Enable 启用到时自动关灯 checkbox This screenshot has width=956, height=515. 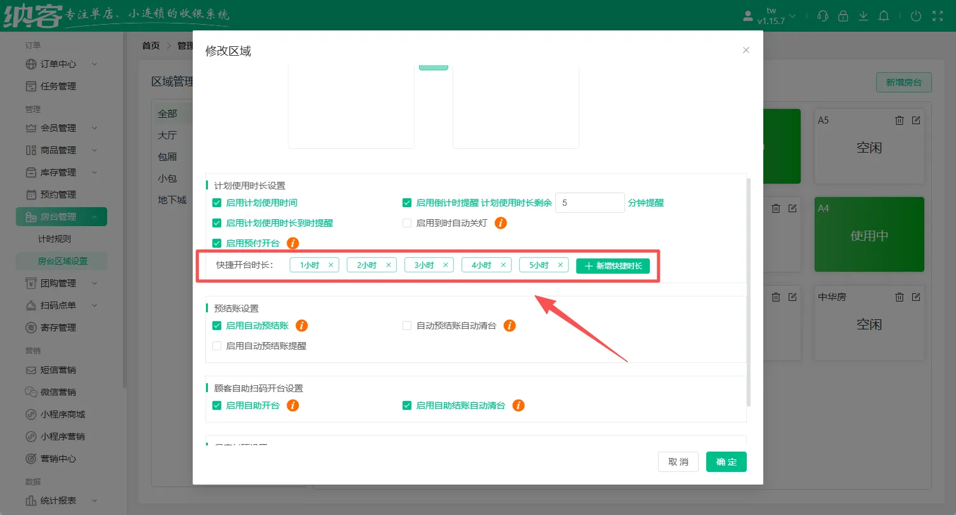click(x=407, y=223)
